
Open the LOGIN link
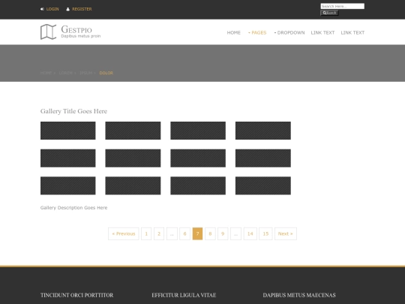52,9
